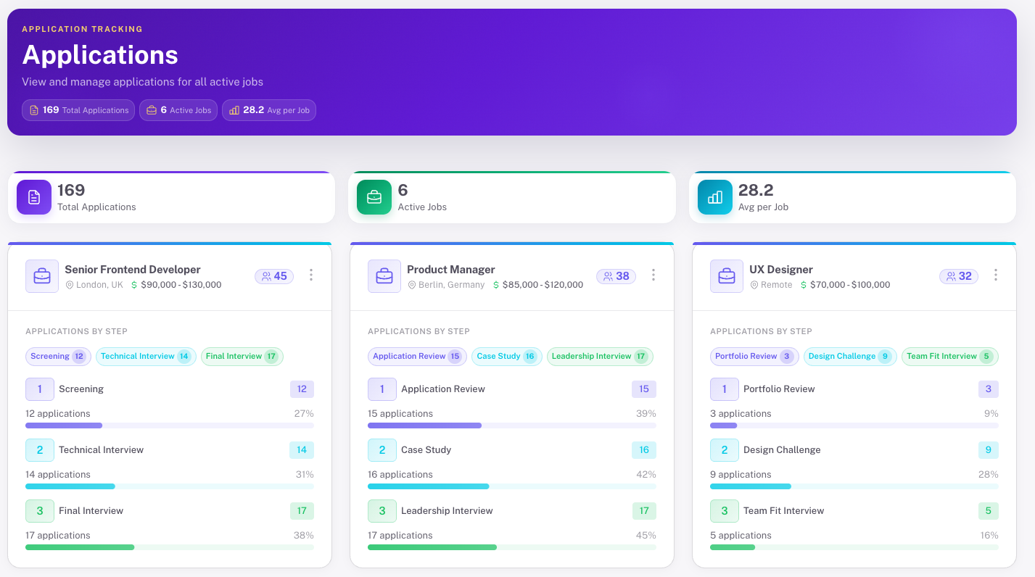1035x577 pixels.
Task: Select the briefcase icon on UX Designer card
Action: tap(726, 276)
